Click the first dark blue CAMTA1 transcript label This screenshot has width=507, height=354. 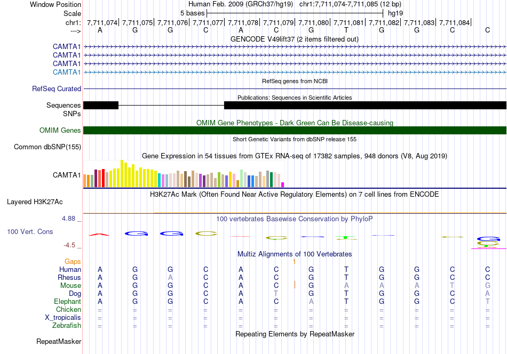coord(67,46)
